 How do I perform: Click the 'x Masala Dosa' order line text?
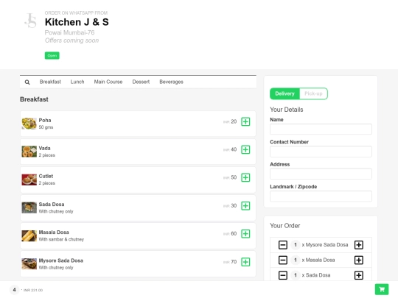pos(318,260)
